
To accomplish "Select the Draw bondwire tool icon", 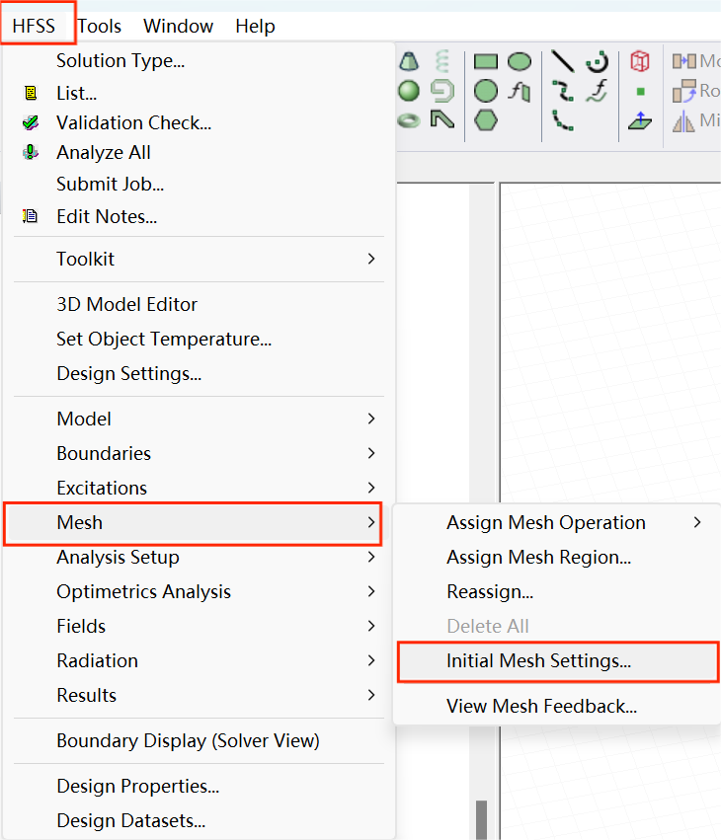I will [x=442, y=119].
